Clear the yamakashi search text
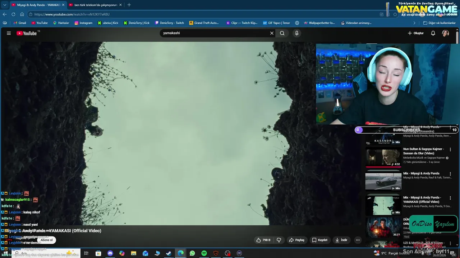Image resolution: width=460 pixels, height=258 pixels. tap(272, 33)
